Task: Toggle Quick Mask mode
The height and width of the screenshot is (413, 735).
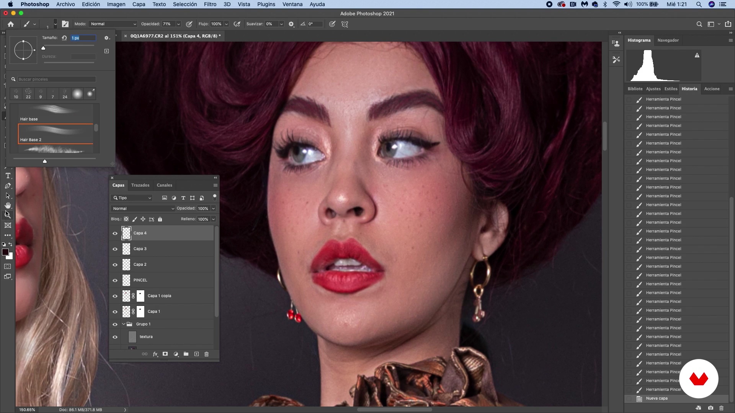Action: point(8,267)
